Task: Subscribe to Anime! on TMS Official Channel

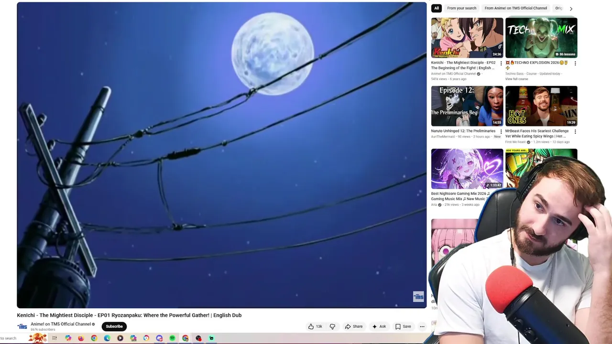Action: tap(114, 326)
